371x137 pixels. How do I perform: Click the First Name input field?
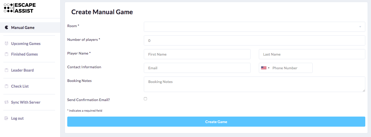click(x=197, y=54)
